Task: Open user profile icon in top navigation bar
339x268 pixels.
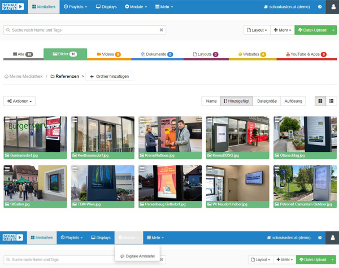Action: click(x=332, y=7)
